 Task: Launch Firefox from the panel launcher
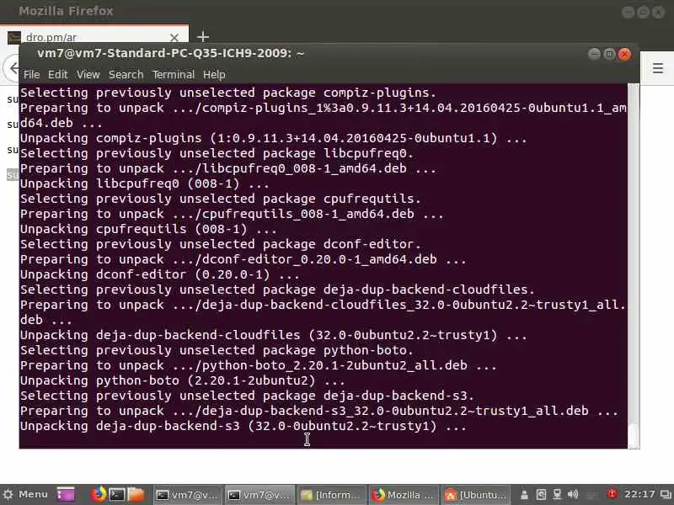coord(99,494)
